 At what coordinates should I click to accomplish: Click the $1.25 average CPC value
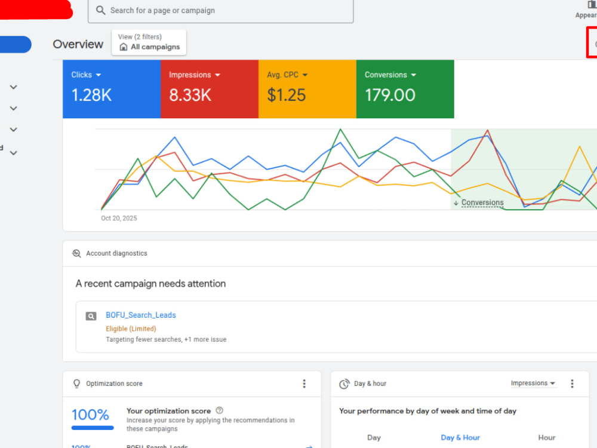[x=287, y=95]
